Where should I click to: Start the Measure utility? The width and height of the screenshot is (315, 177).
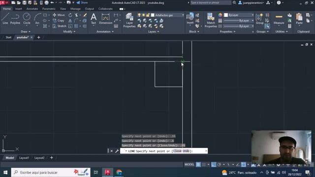(279, 19)
